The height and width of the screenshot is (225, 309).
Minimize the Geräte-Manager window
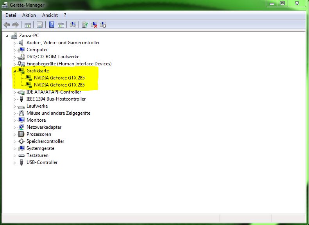pyautogui.click(x=272, y=4)
